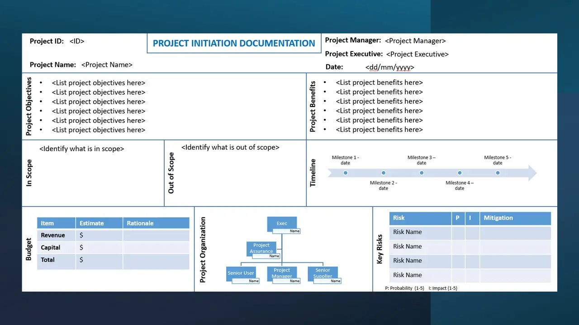Click the Senior Supplier org chart box

(323, 273)
